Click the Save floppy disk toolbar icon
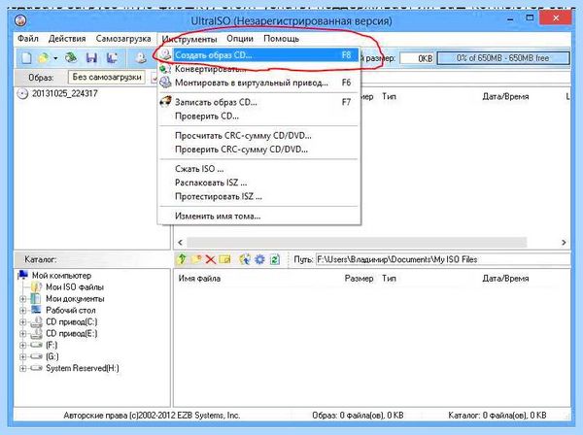The width and height of the screenshot is (583, 435). pos(91,58)
